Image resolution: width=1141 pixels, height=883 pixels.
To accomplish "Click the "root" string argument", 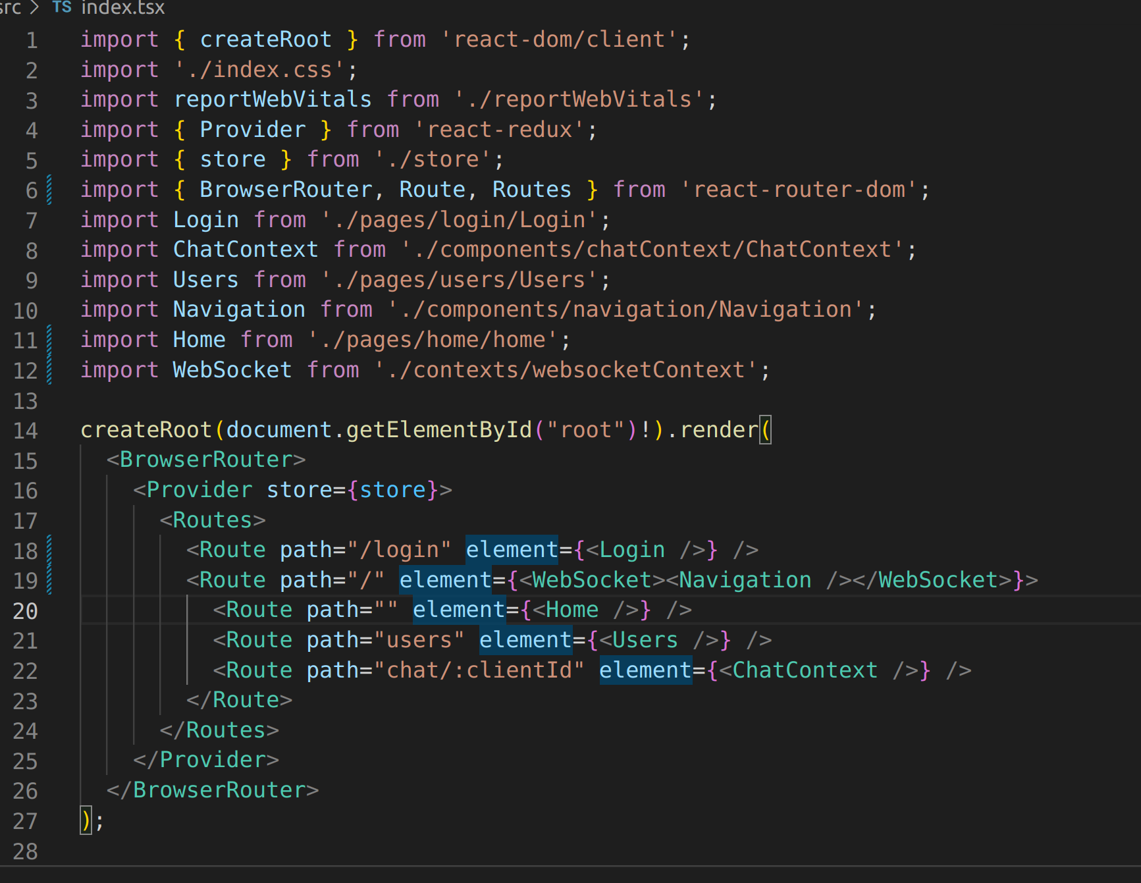I will click(585, 430).
